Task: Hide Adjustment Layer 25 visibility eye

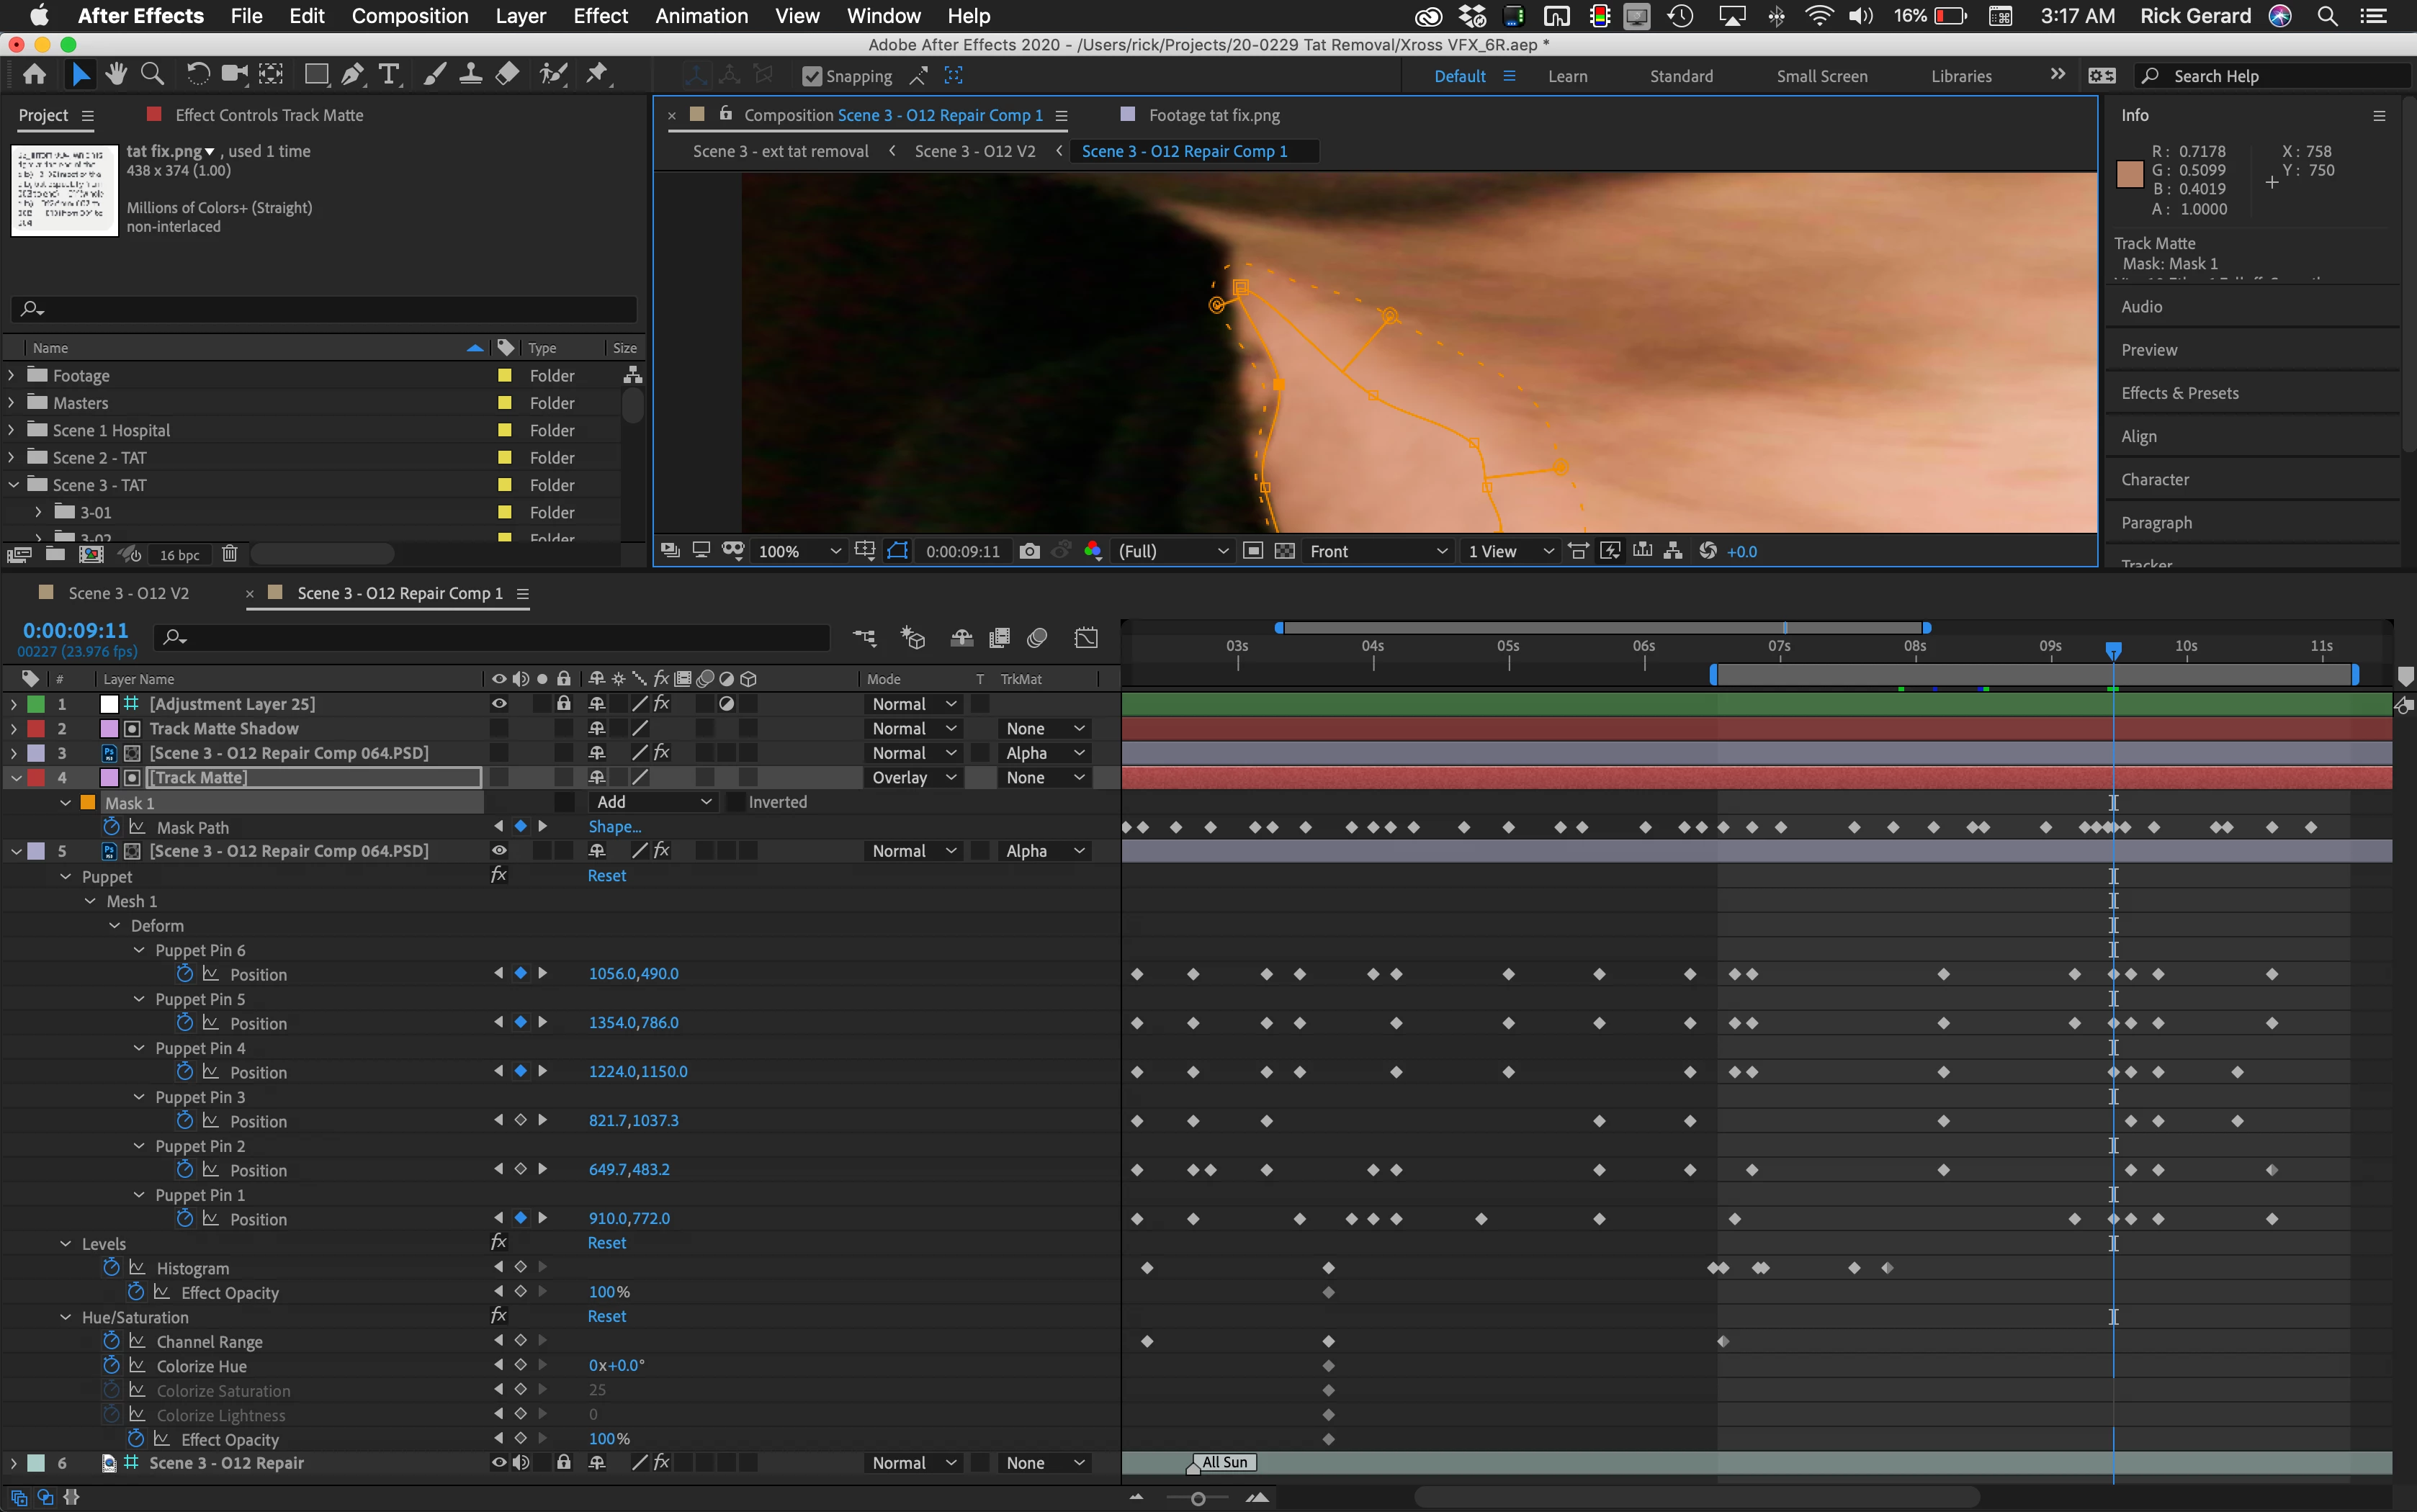Action: (x=498, y=704)
